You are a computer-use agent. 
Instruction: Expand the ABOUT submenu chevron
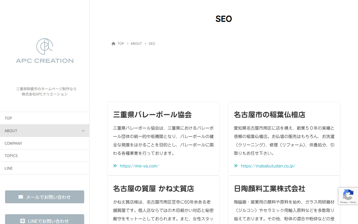pyautogui.click(x=83, y=131)
